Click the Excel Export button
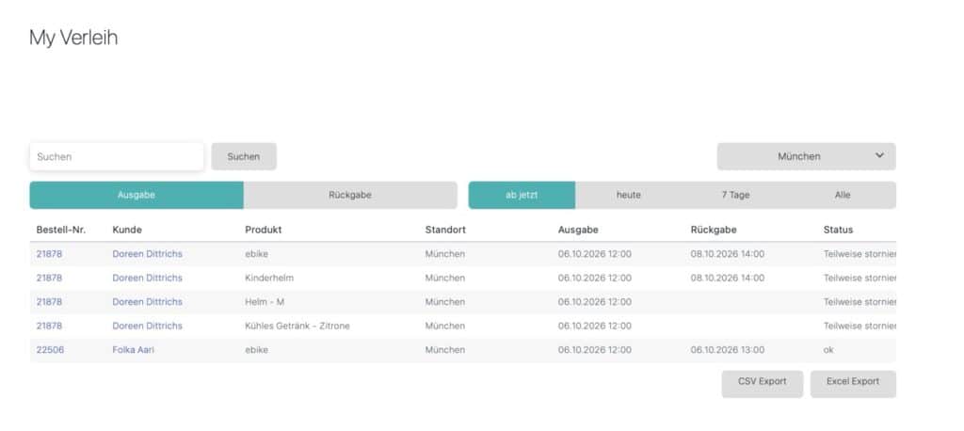964x431 pixels. (x=853, y=384)
